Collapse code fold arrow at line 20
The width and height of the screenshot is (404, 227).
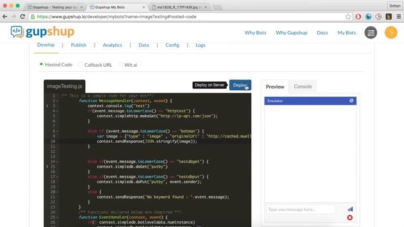(x=57, y=192)
